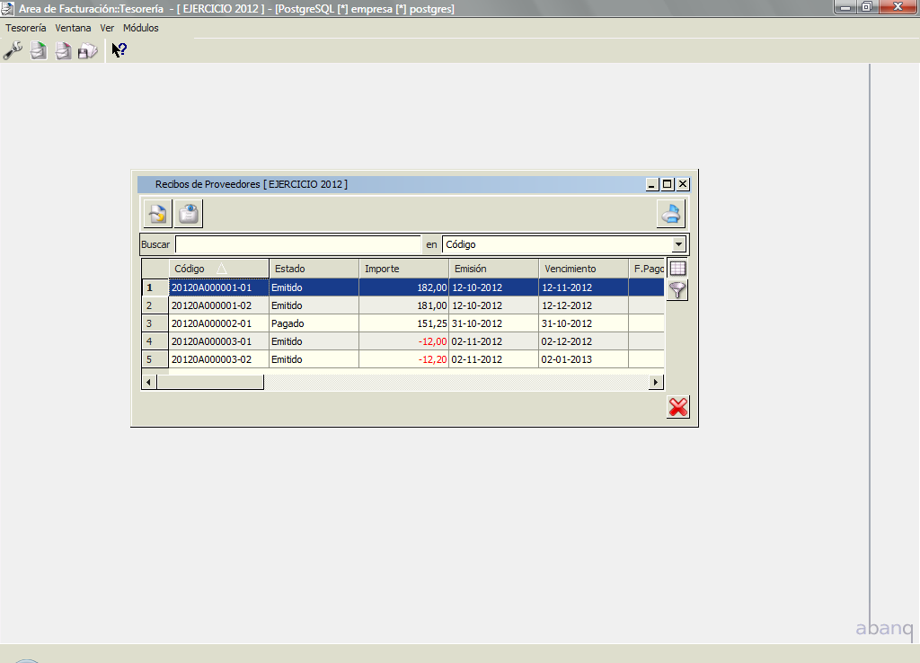This screenshot has width=920, height=663.
Task: Click the view record clipboard icon
Action: [189, 214]
